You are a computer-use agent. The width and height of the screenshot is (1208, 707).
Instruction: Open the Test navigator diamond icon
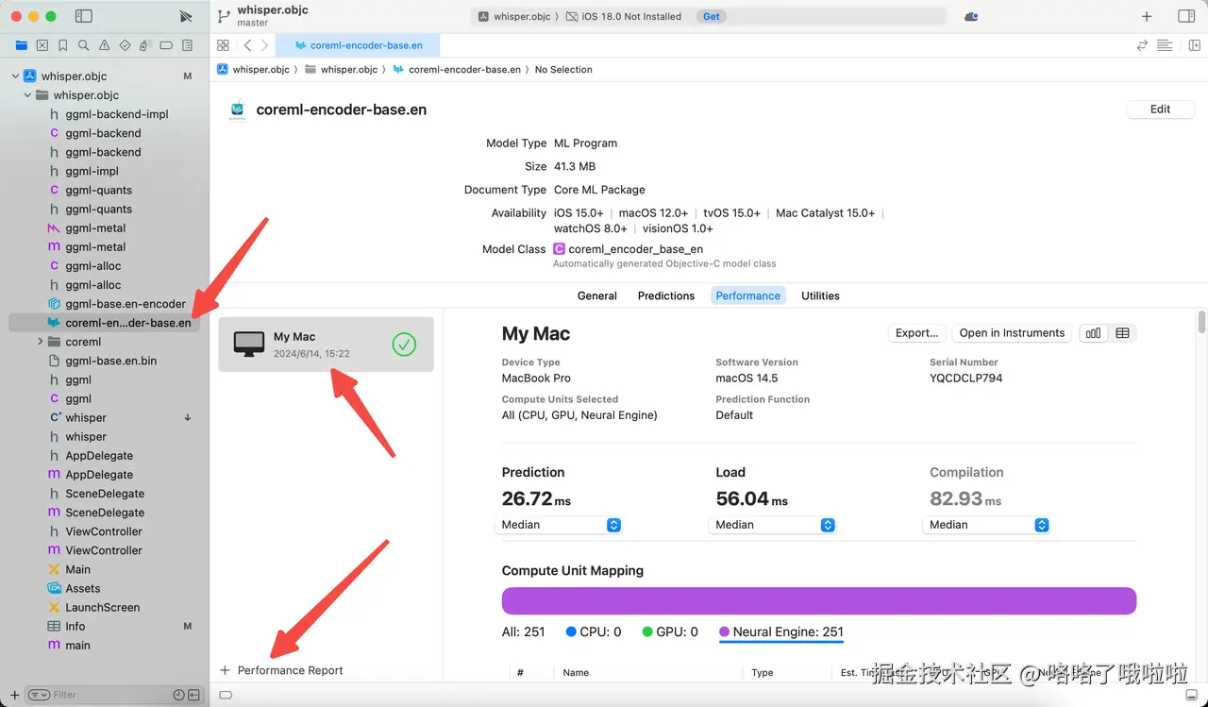point(126,45)
